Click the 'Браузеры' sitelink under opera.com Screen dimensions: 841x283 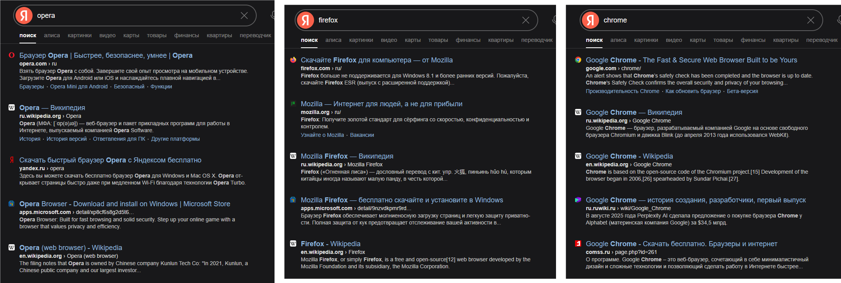tap(32, 86)
